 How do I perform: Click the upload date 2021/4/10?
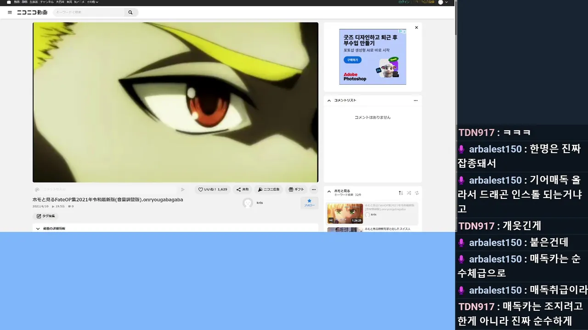40,206
